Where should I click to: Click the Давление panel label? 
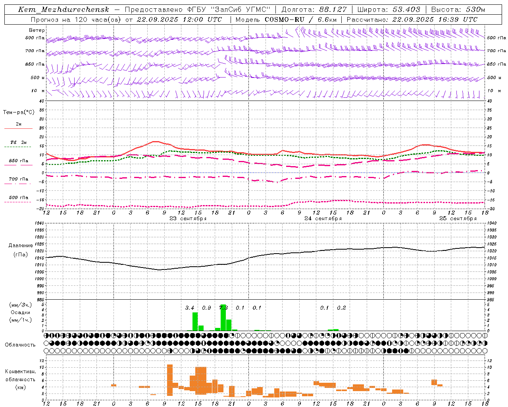pos(20,246)
